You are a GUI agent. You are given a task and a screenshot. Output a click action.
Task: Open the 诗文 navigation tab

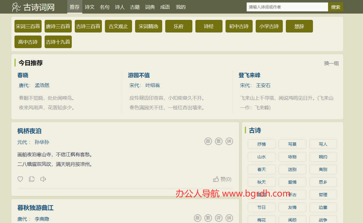tap(90, 7)
